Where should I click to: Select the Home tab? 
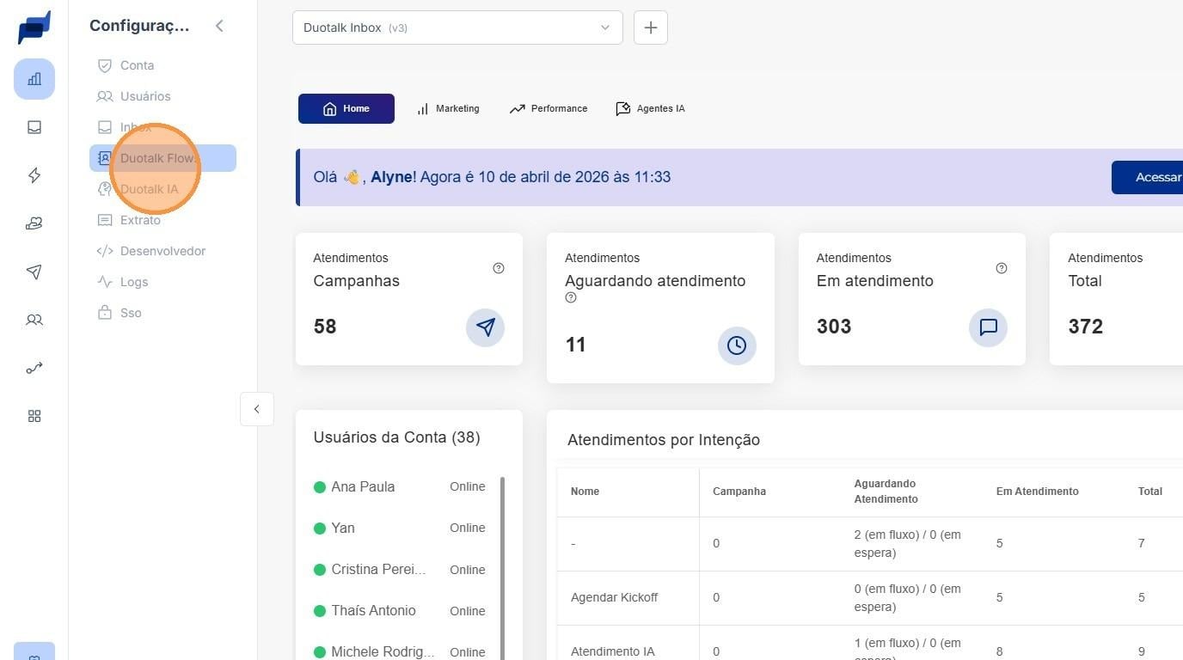(x=346, y=108)
